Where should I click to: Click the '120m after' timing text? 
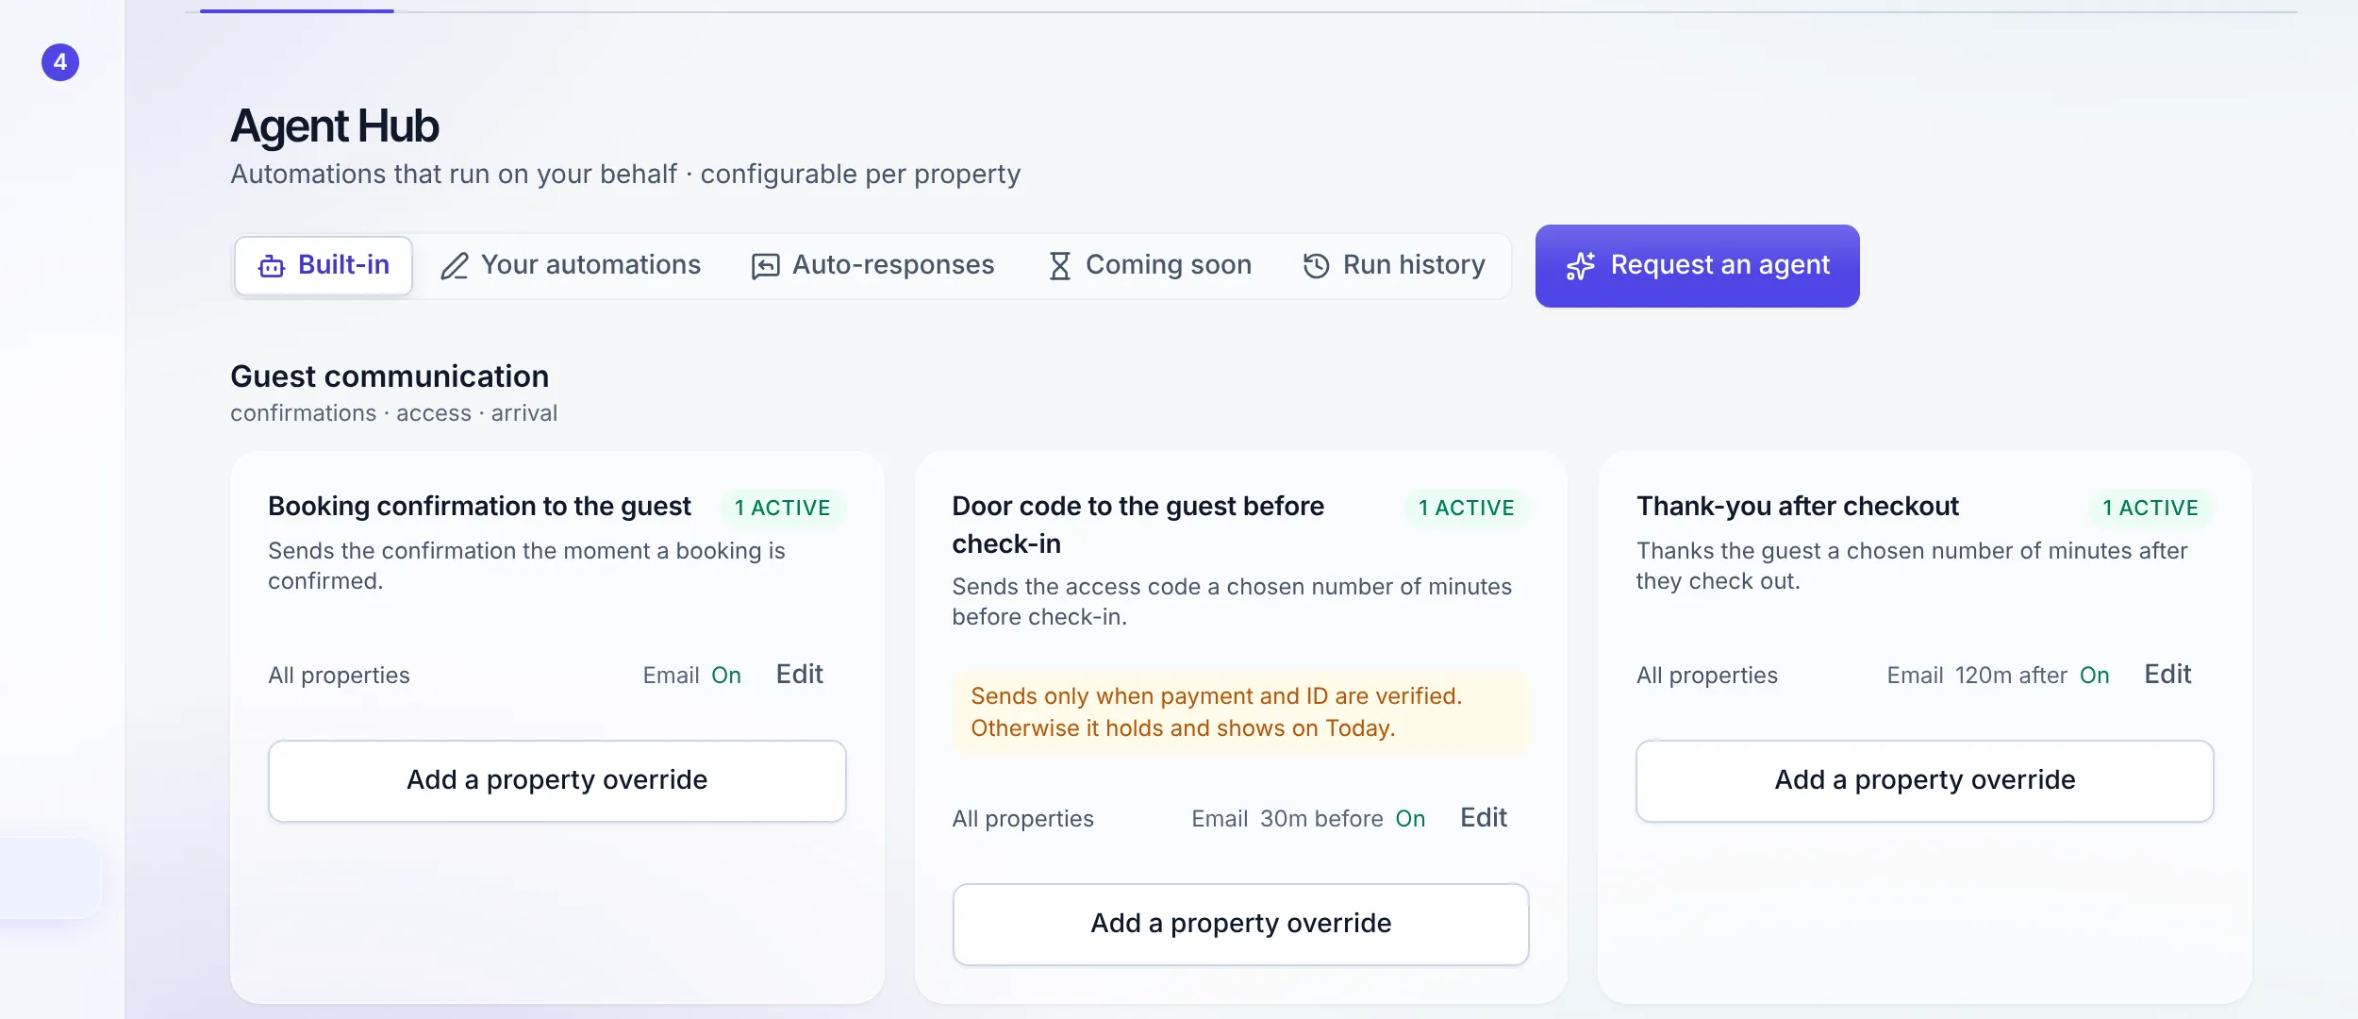coord(2011,676)
